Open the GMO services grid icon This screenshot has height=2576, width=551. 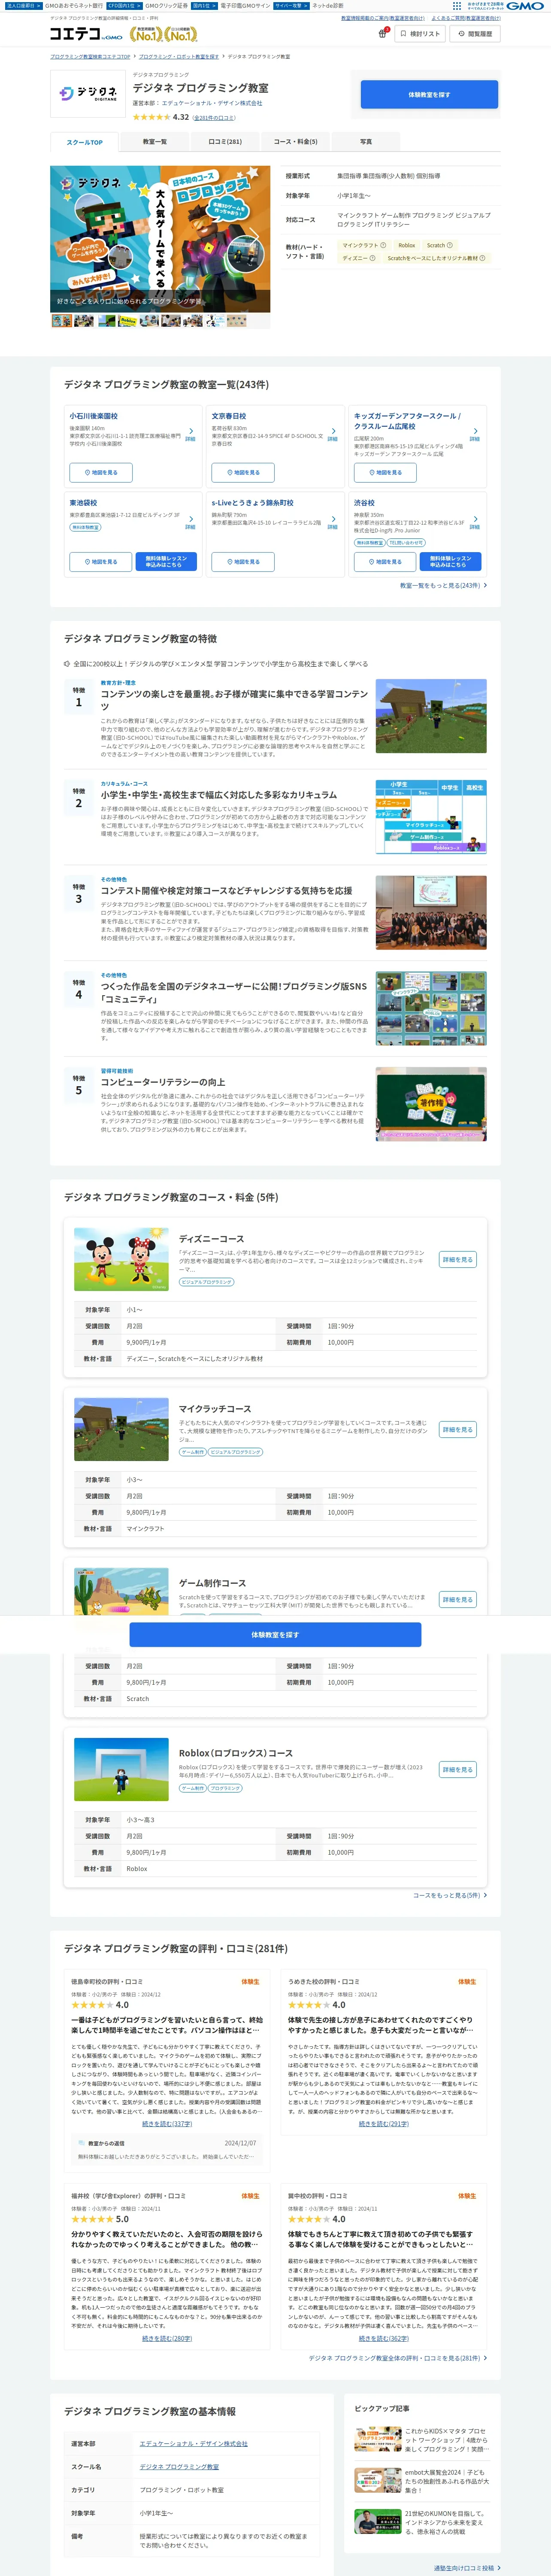click(457, 5)
